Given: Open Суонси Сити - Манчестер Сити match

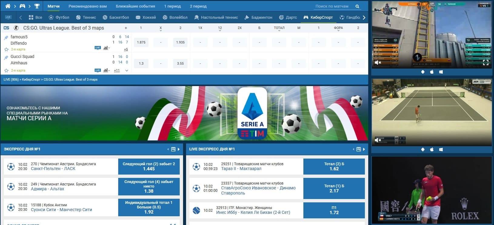Looking at the screenshot, I should click(x=62, y=210).
